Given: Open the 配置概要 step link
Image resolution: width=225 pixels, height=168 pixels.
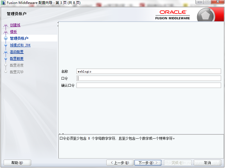Looking at the screenshot, I should click(17, 59).
